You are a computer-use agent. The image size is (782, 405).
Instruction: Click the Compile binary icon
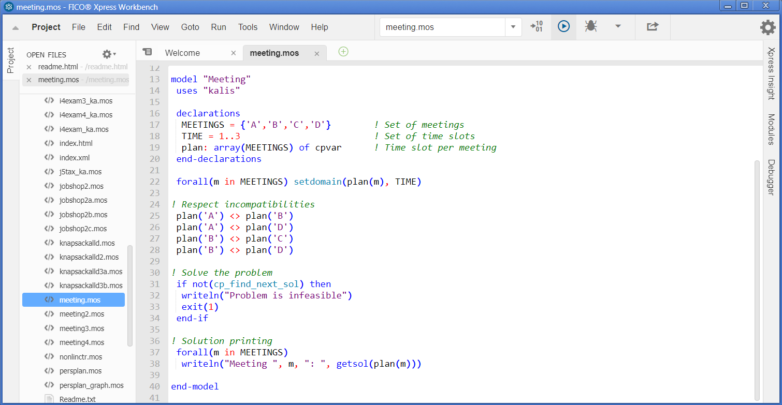click(537, 26)
